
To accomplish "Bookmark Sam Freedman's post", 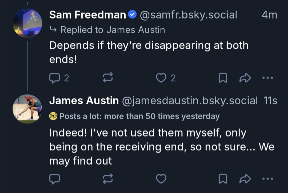I will [222, 78].
